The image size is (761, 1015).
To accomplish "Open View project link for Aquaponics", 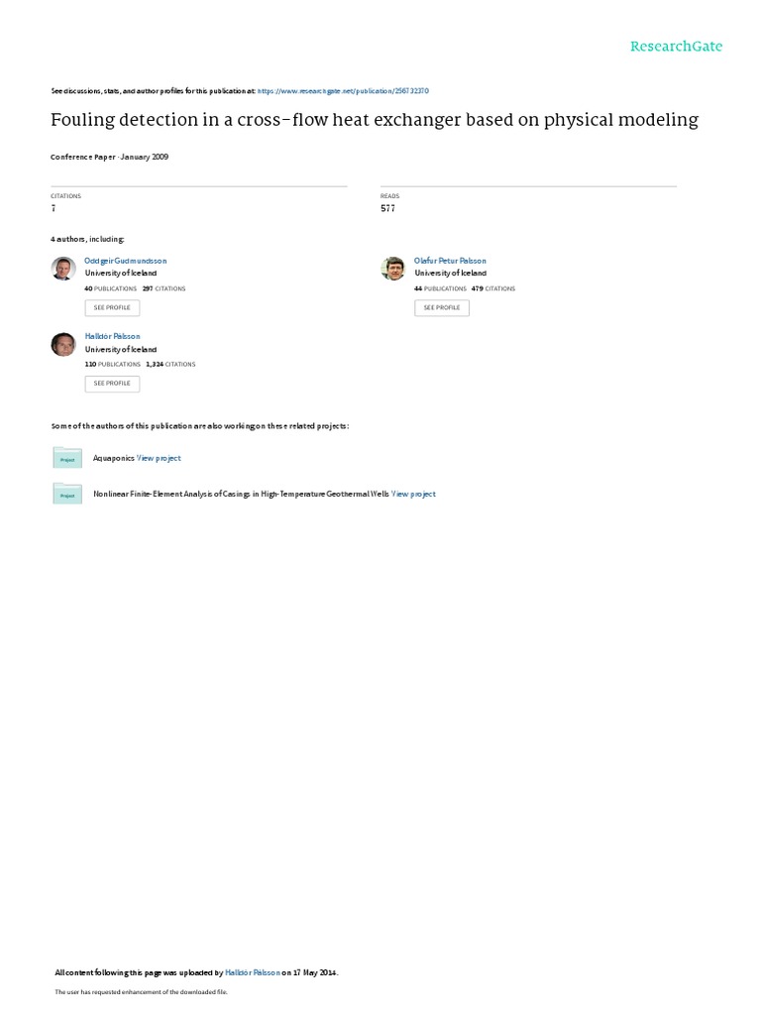I will pyautogui.click(x=160, y=458).
